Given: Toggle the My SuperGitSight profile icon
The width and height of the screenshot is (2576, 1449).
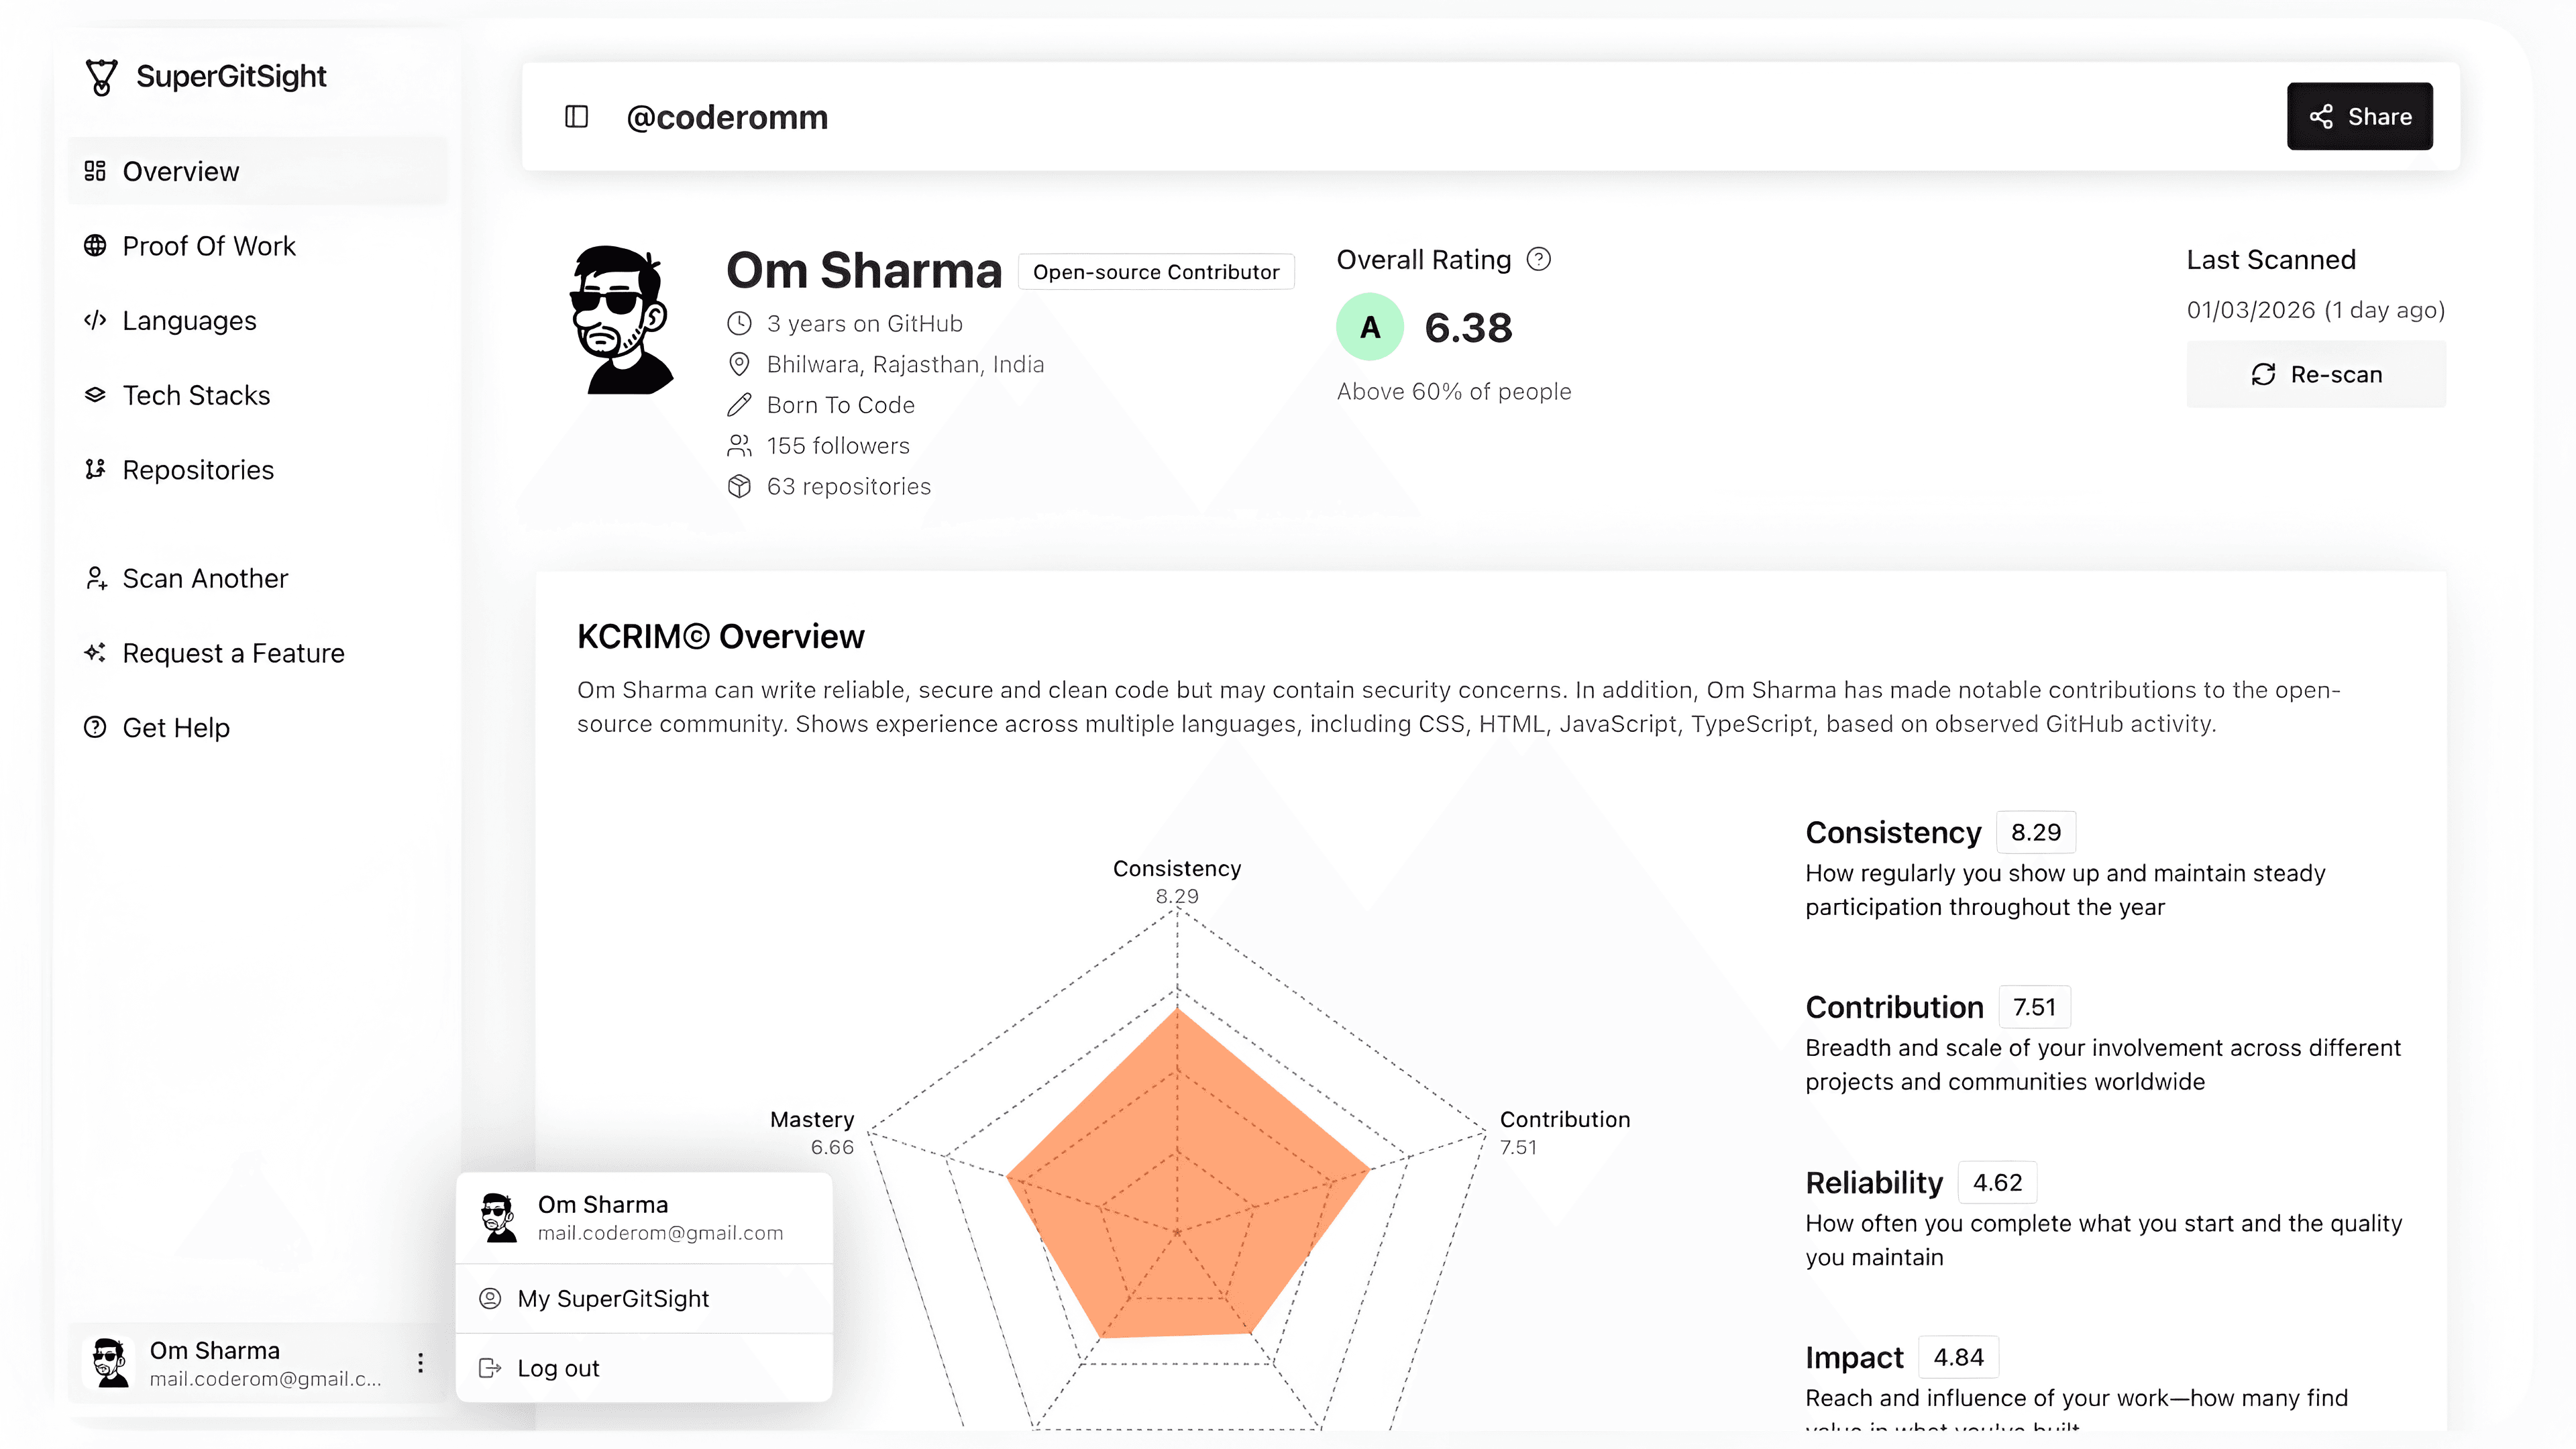Looking at the screenshot, I should [x=490, y=1298].
